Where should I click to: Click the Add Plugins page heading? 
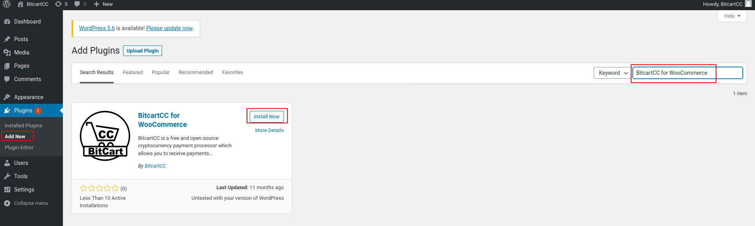tap(96, 51)
